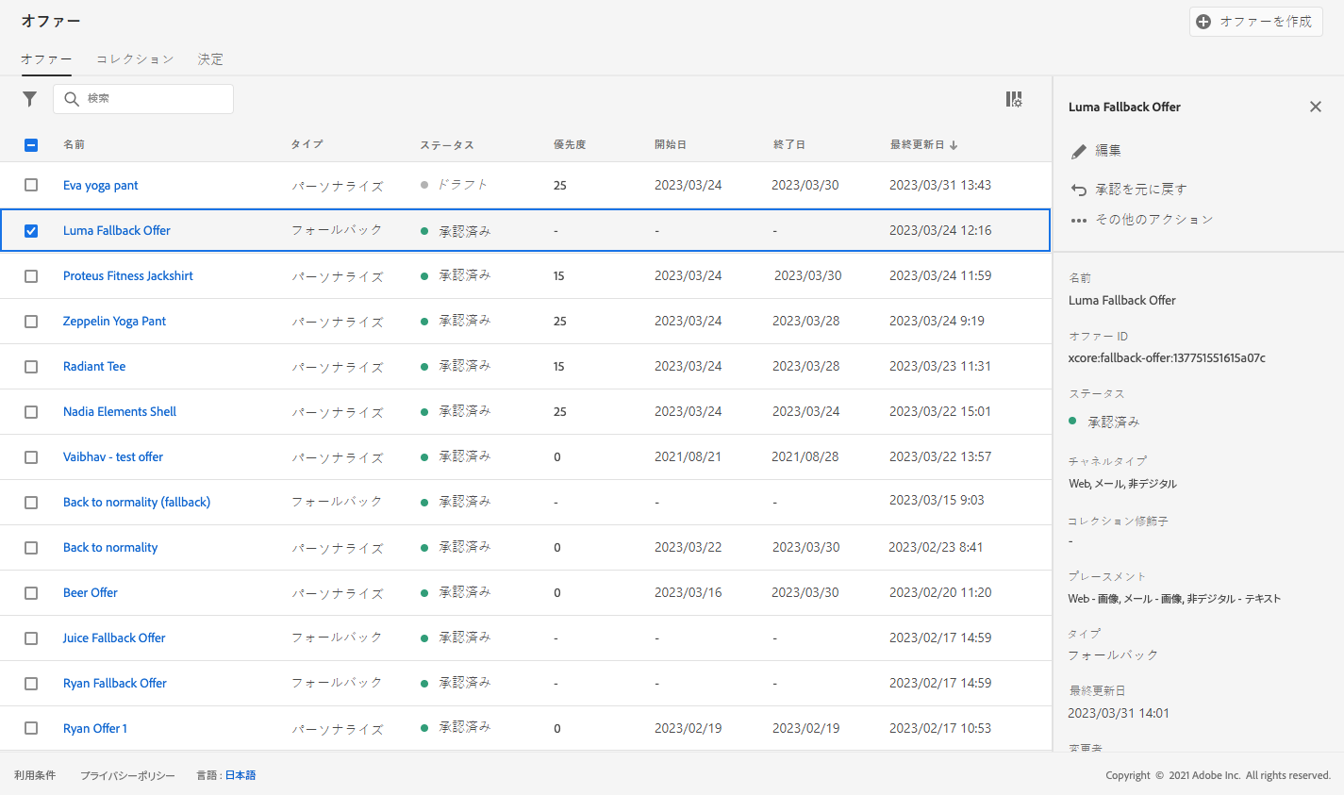The height and width of the screenshot is (795, 1344).
Task: Click the 2023/03/31 13:43 updated date cell
Action: (x=940, y=186)
